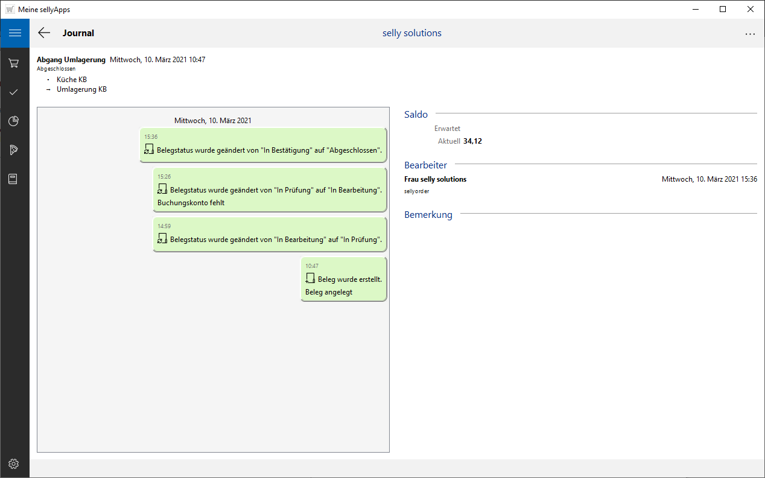Open settings gear in sidebar
This screenshot has height=478, width=765.
(x=14, y=464)
